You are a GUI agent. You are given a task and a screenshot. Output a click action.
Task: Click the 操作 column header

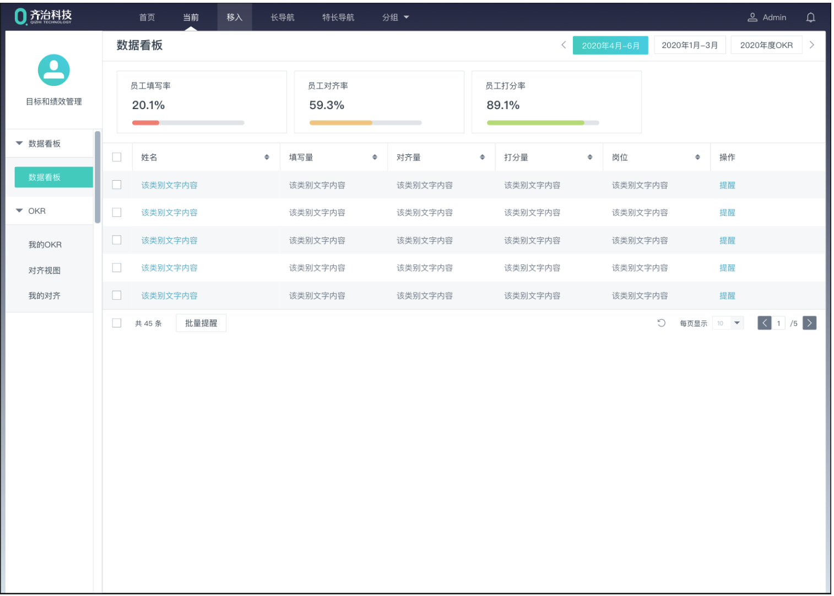727,157
